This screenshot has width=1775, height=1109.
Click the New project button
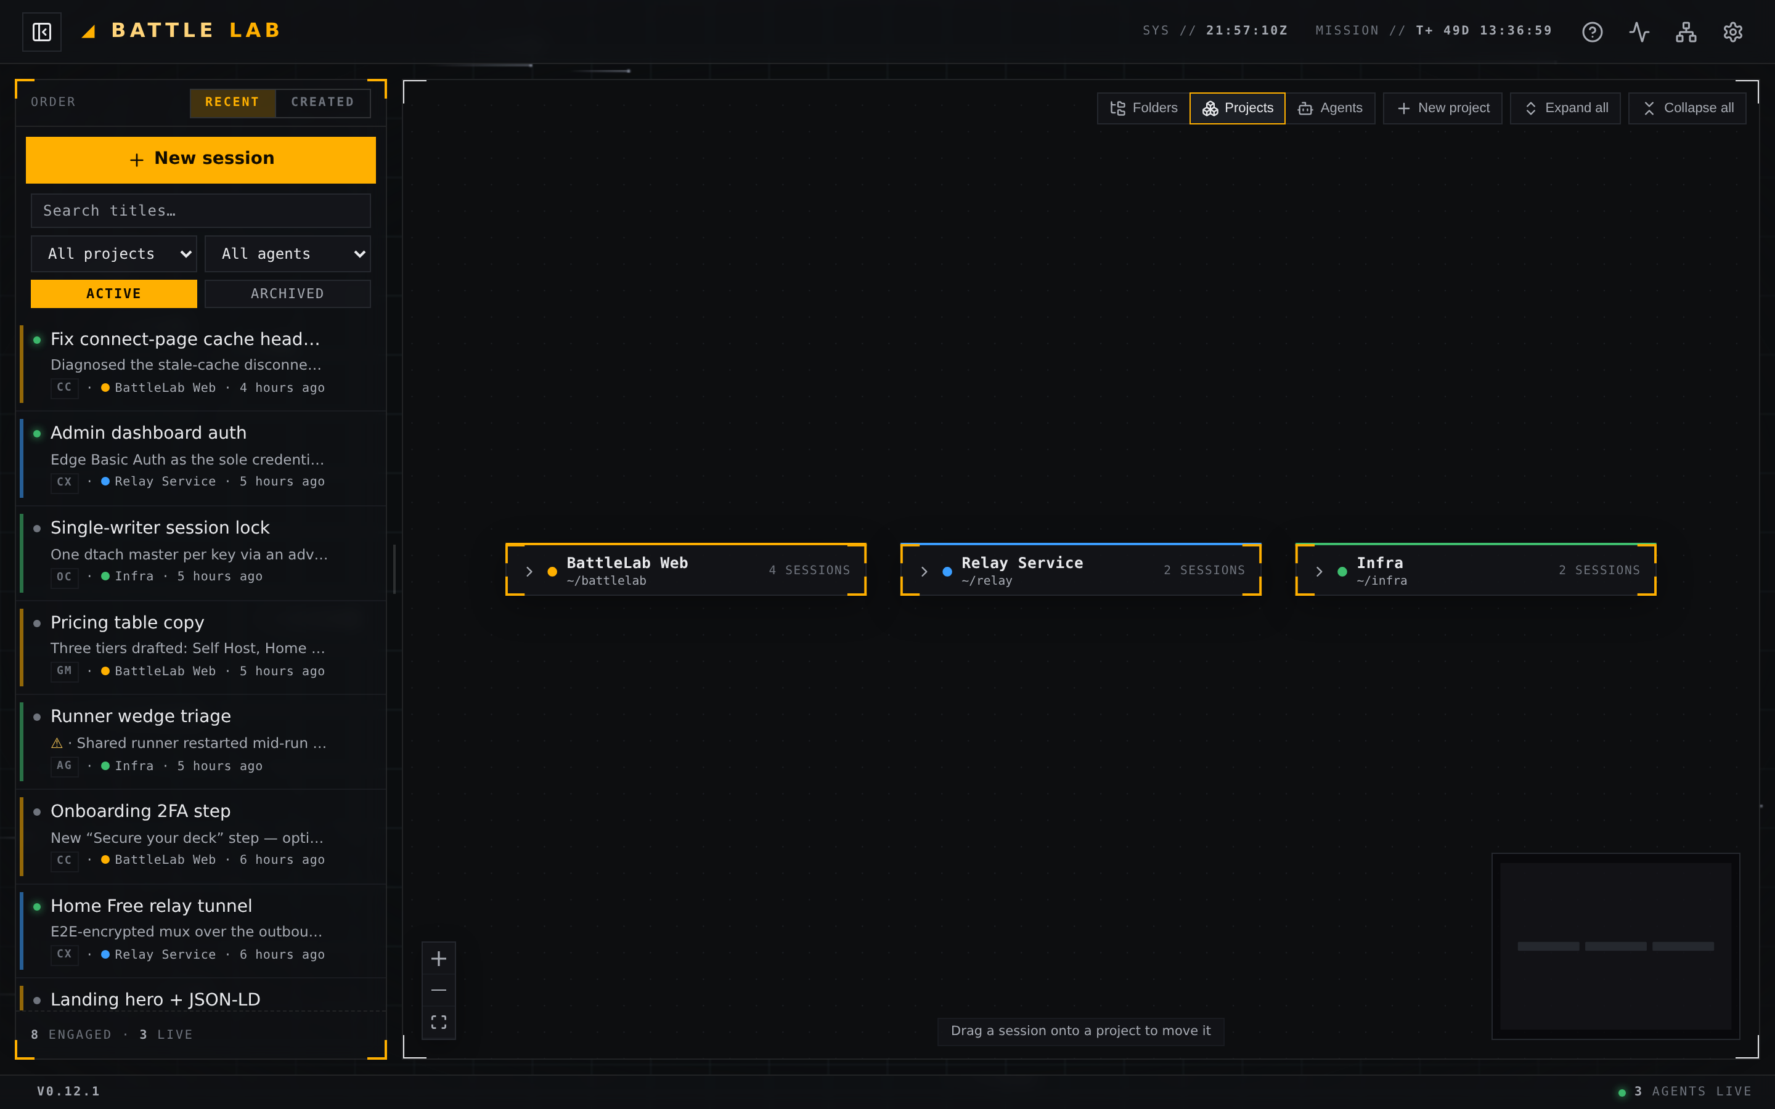click(1443, 108)
